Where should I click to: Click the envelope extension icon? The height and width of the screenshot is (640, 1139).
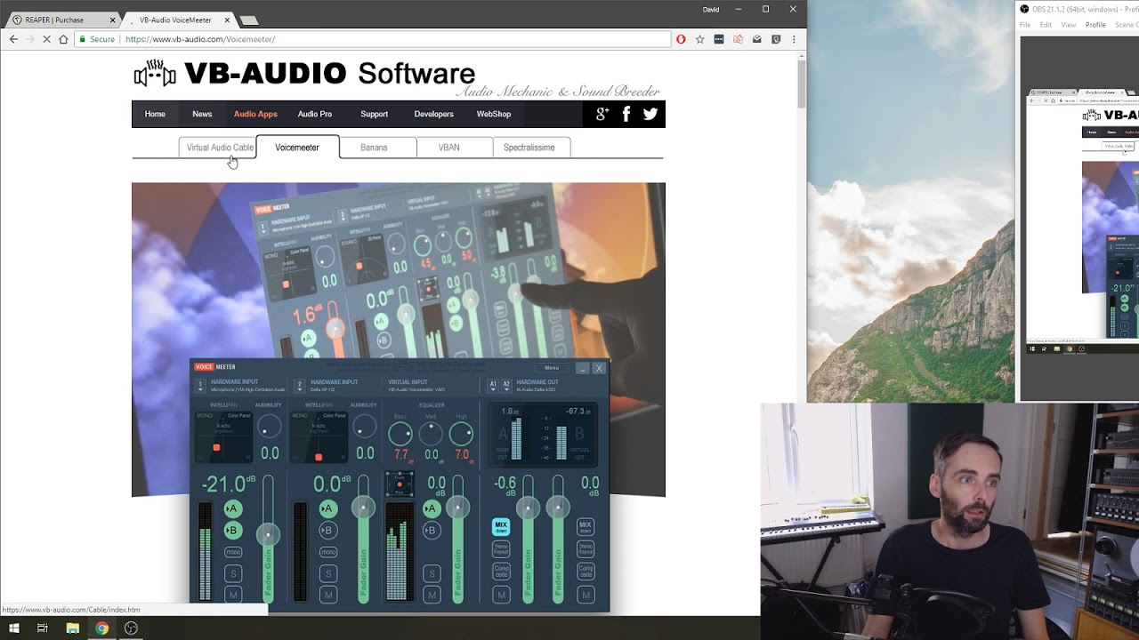[756, 39]
